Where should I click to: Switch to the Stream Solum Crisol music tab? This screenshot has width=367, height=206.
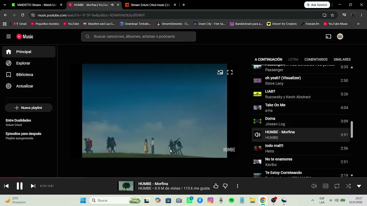click(x=151, y=5)
